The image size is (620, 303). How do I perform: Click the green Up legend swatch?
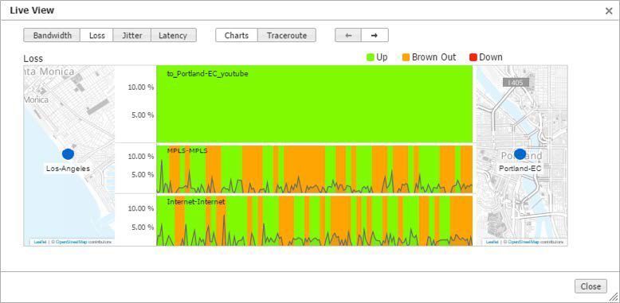coord(371,57)
